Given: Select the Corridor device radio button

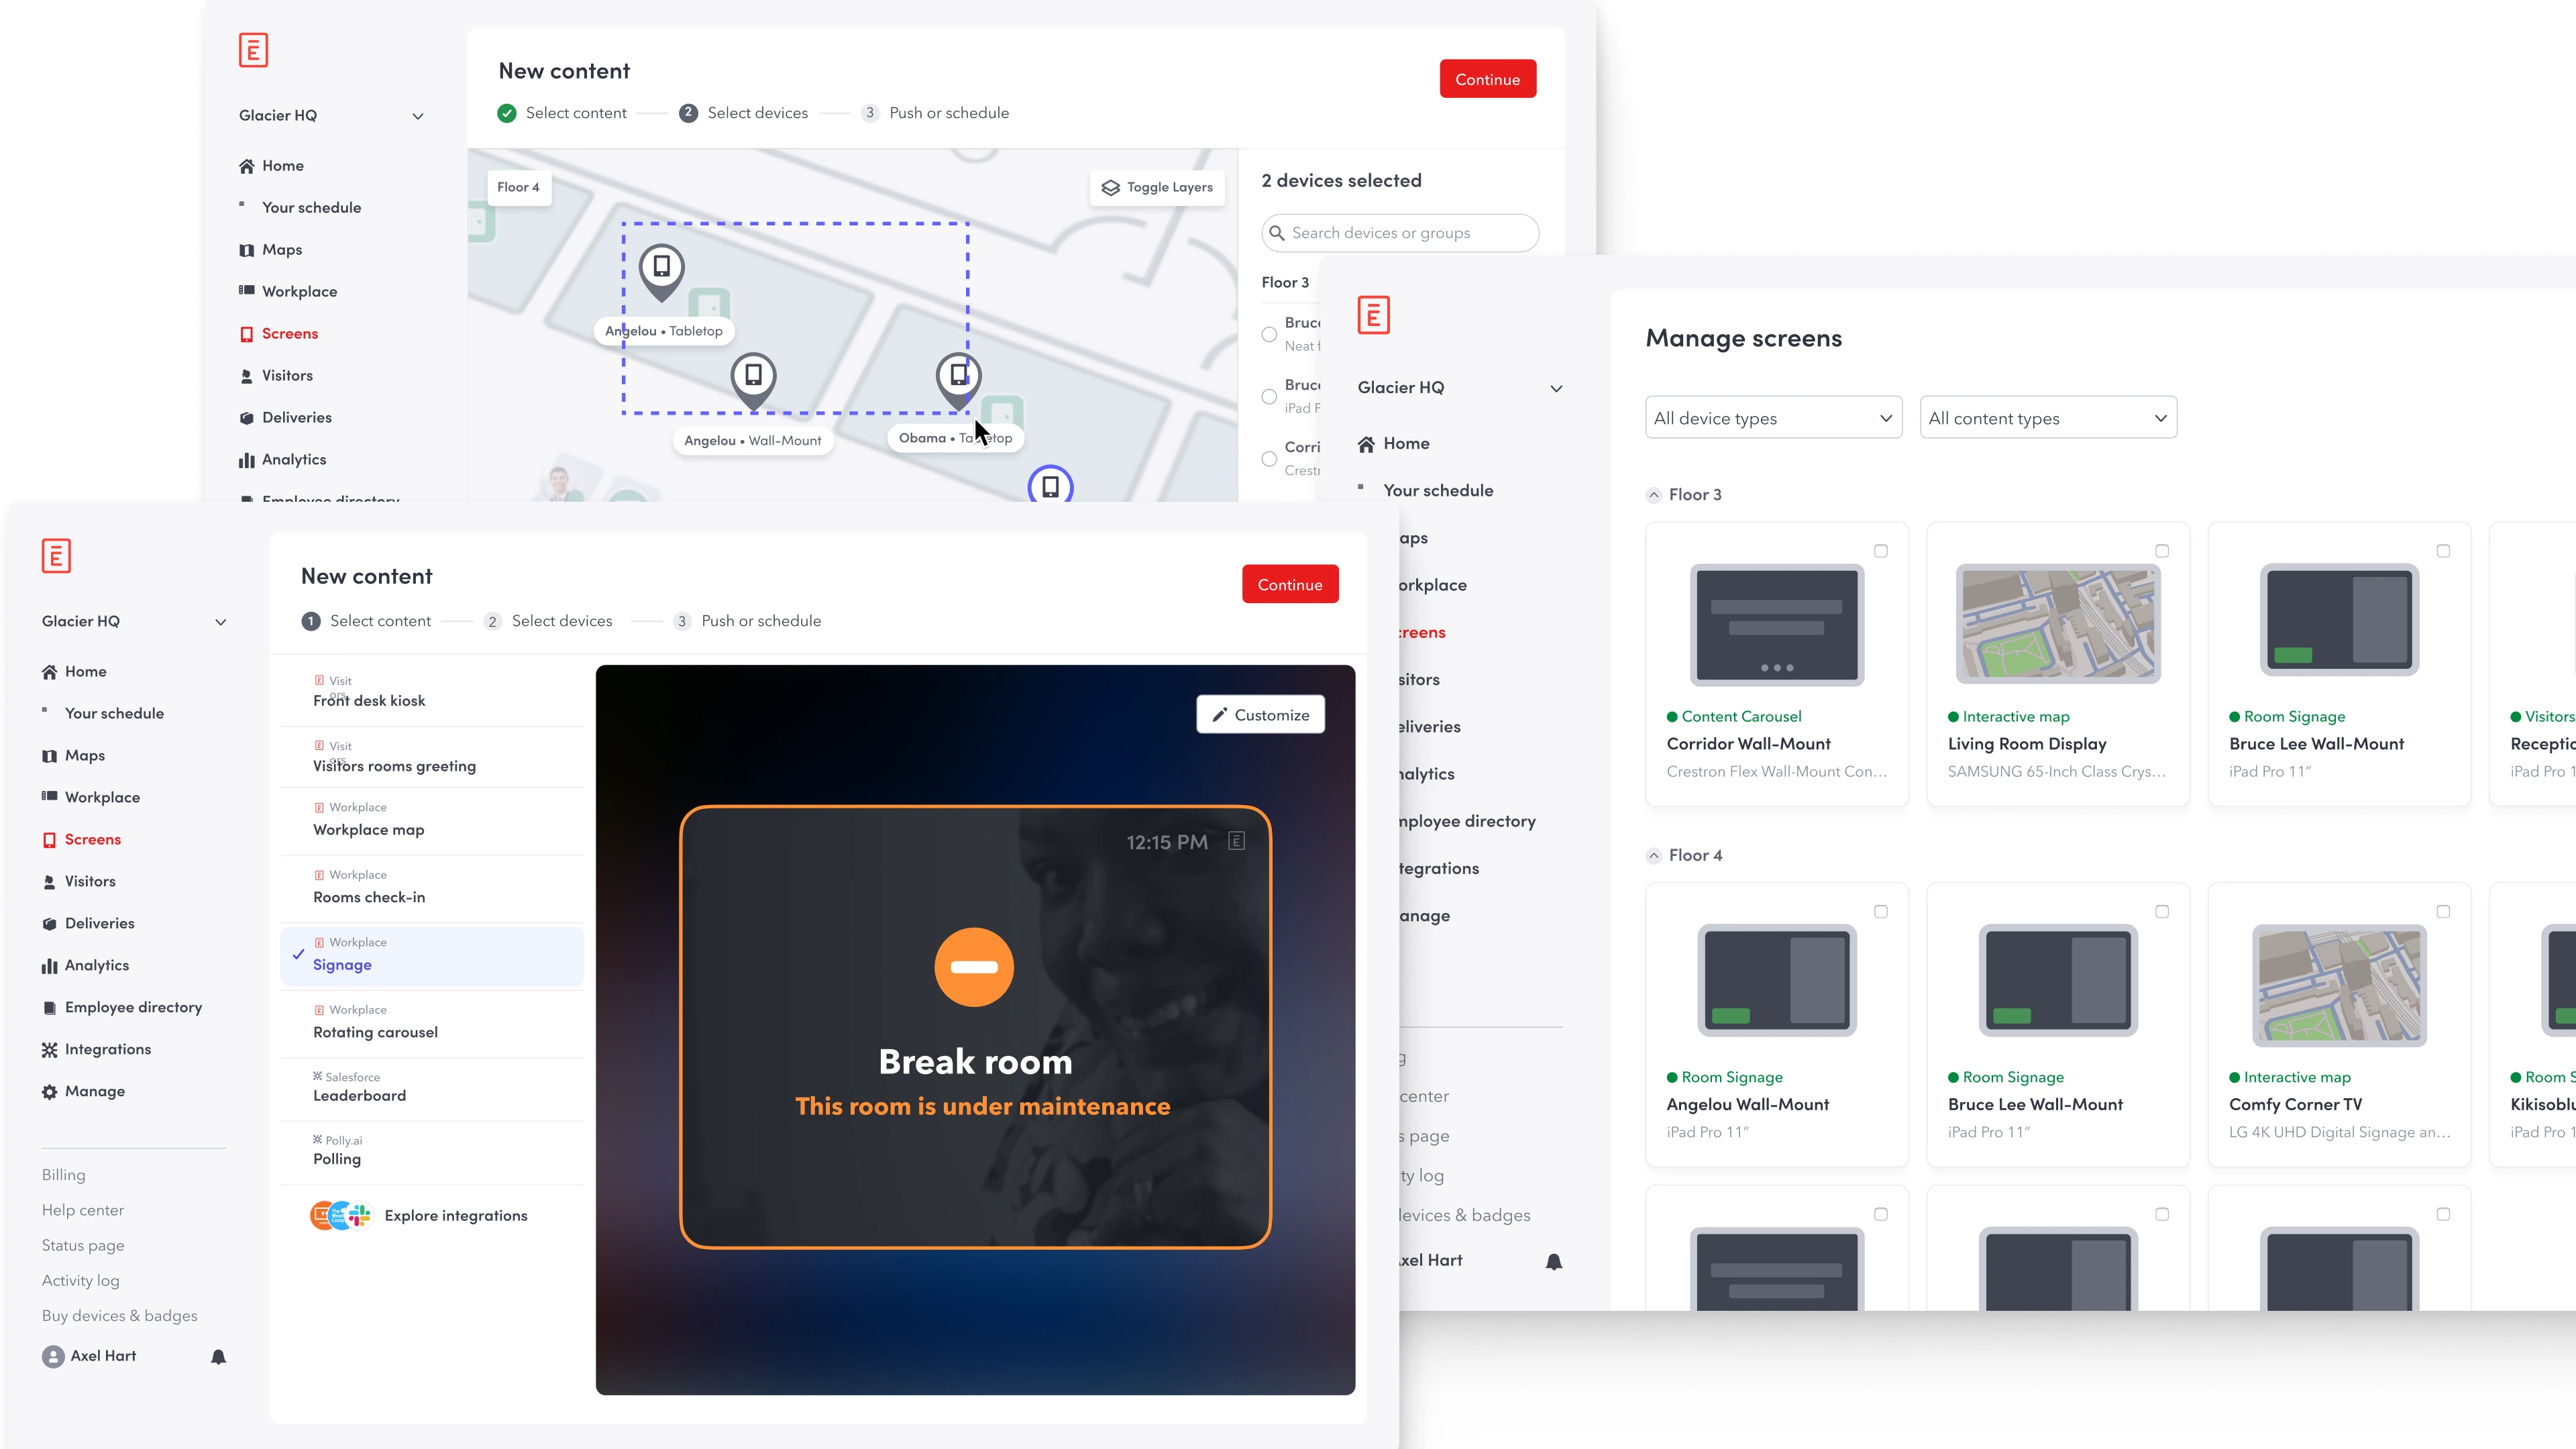Looking at the screenshot, I should point(1269,459).
